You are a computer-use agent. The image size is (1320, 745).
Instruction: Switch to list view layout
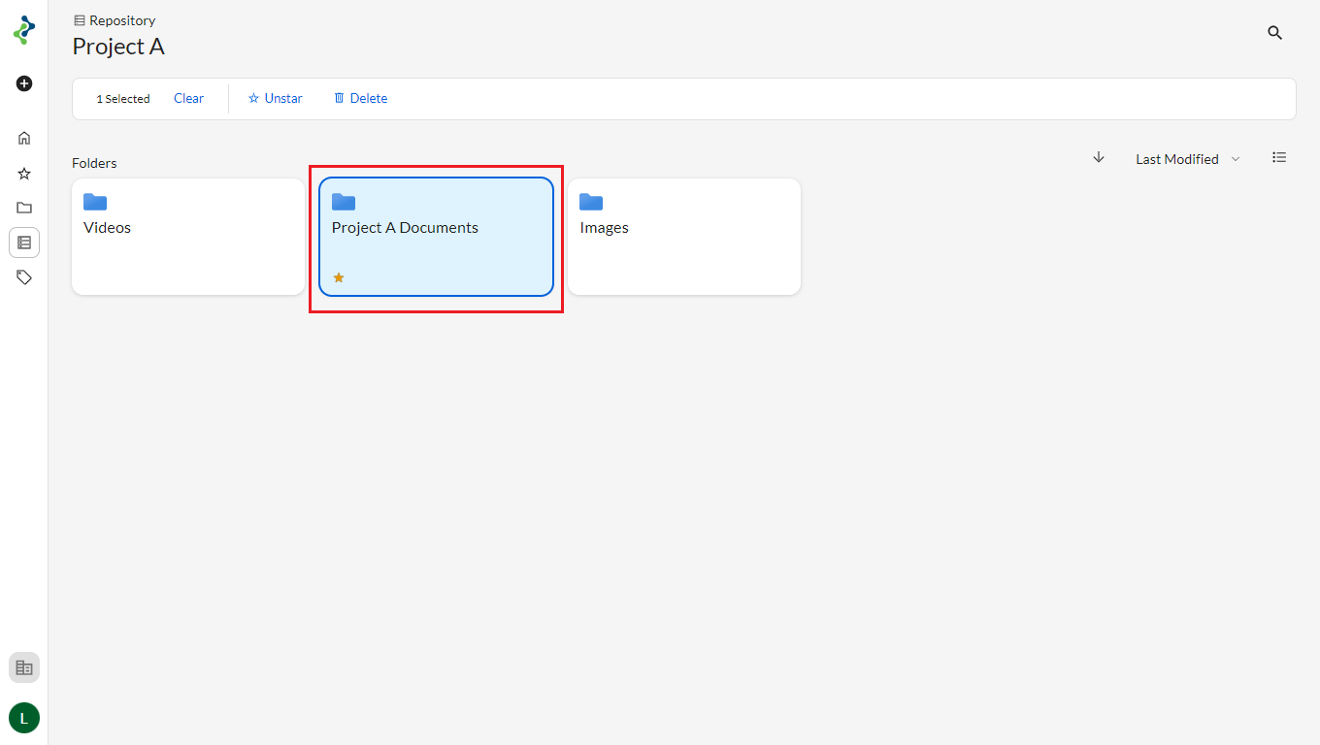pyautogui.click(x=1279, y=157)
